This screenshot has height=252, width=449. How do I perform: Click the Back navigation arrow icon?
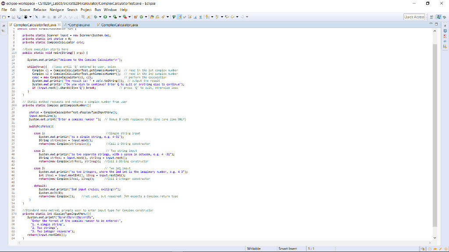pyautogui.click(x=232, y=16)
